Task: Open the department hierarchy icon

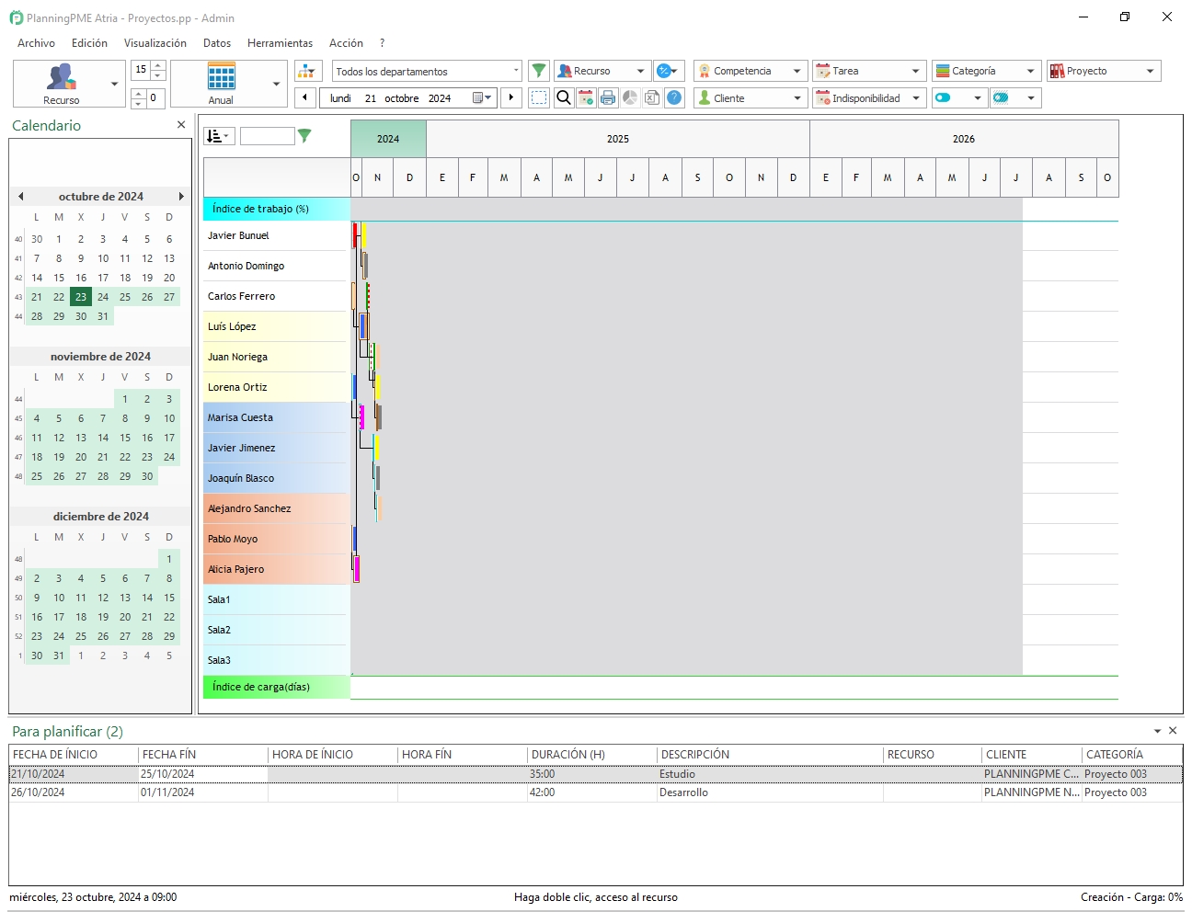Action: click(308, 71)
